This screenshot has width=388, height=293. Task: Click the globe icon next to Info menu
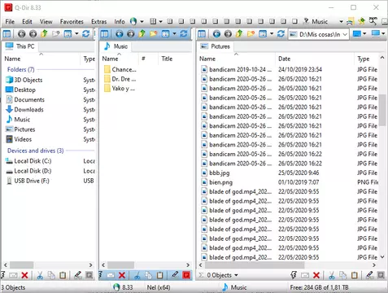[133, 21]
